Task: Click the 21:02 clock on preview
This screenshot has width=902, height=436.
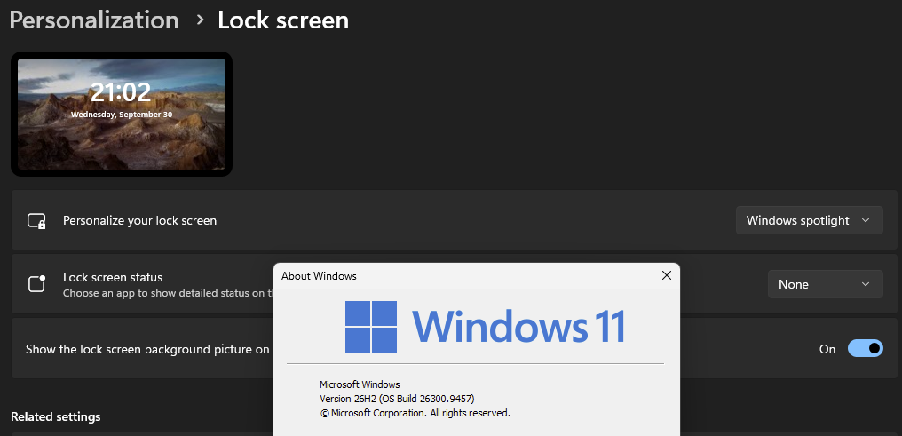Action: coord(121,92)
